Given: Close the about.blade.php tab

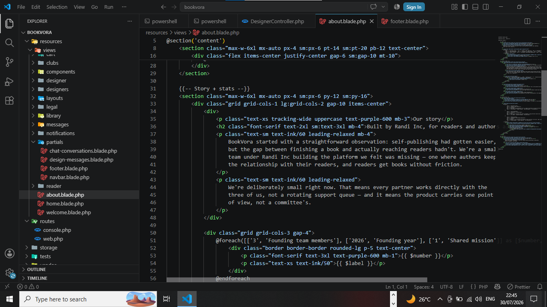Looking at the screenshot, I should tap(372, 22).
